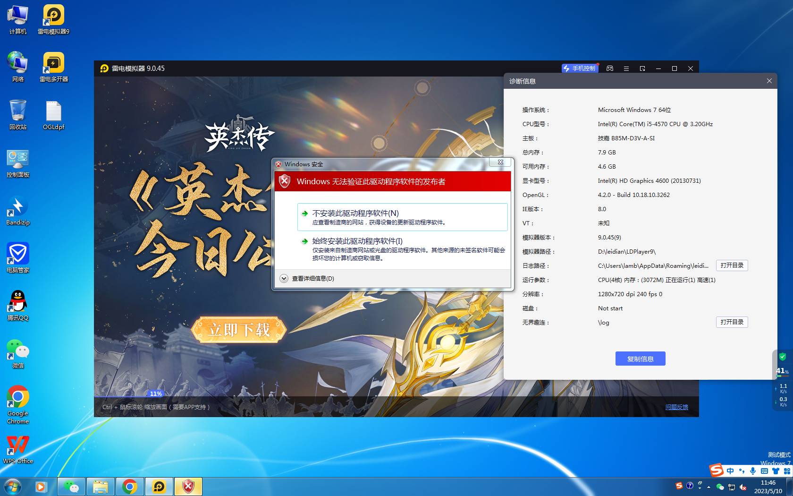Open Sogou skin shirt icon
The image size is (793, 496).
pyautogui.click(x=776, y=471)
